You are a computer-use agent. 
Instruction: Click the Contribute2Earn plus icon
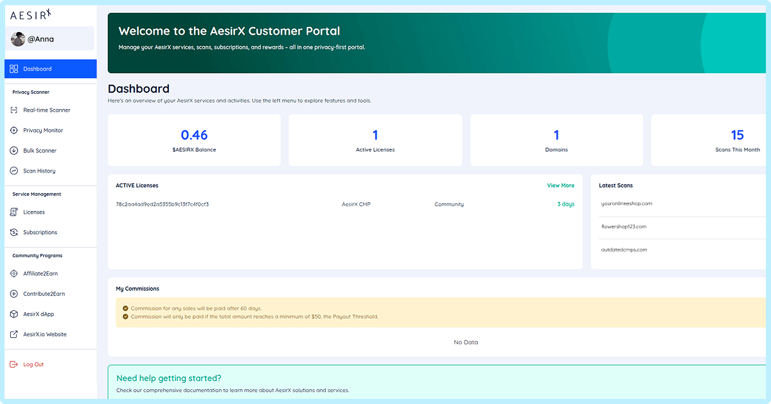click(x=14, y=294)
